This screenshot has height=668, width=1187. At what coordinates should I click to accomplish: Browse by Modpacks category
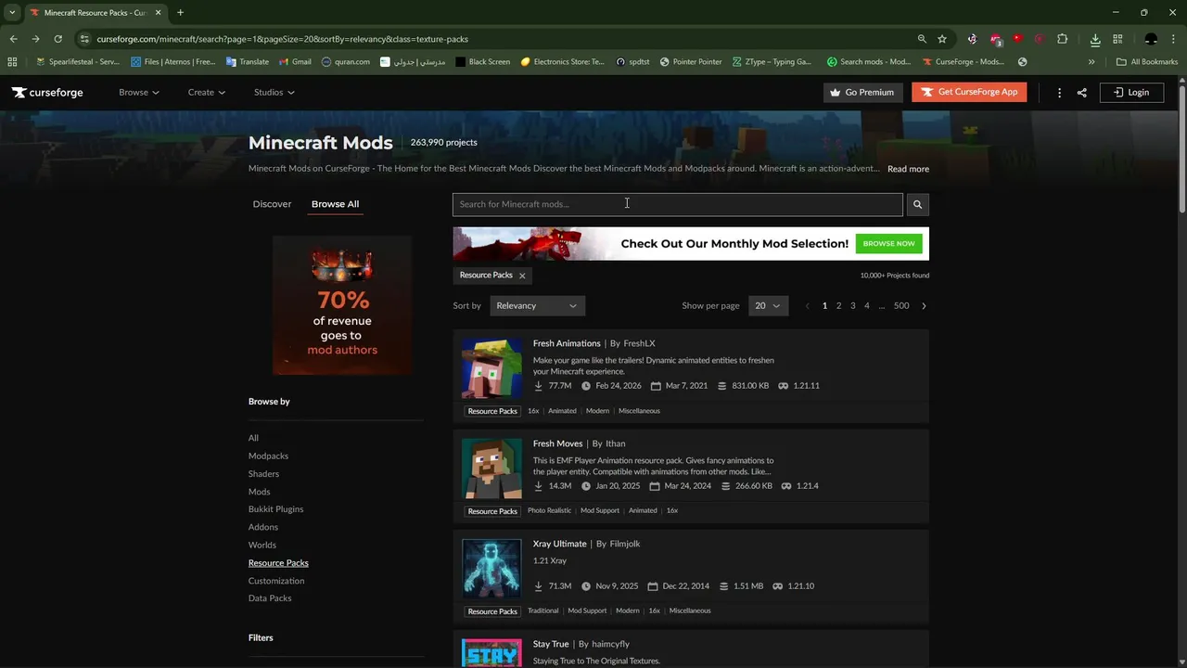click(x=268, y=456)
